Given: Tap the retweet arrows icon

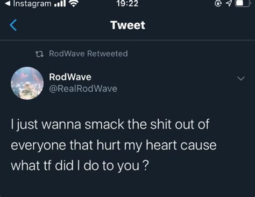Looking at the screenshot, I should coord(39,54).
